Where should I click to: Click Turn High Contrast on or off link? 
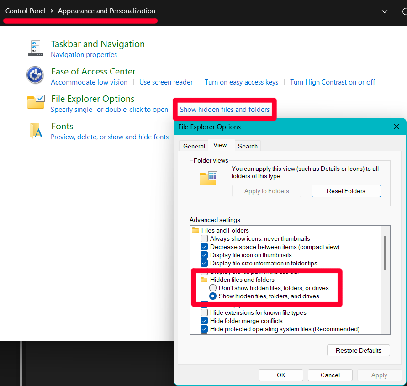click(333, 82)
